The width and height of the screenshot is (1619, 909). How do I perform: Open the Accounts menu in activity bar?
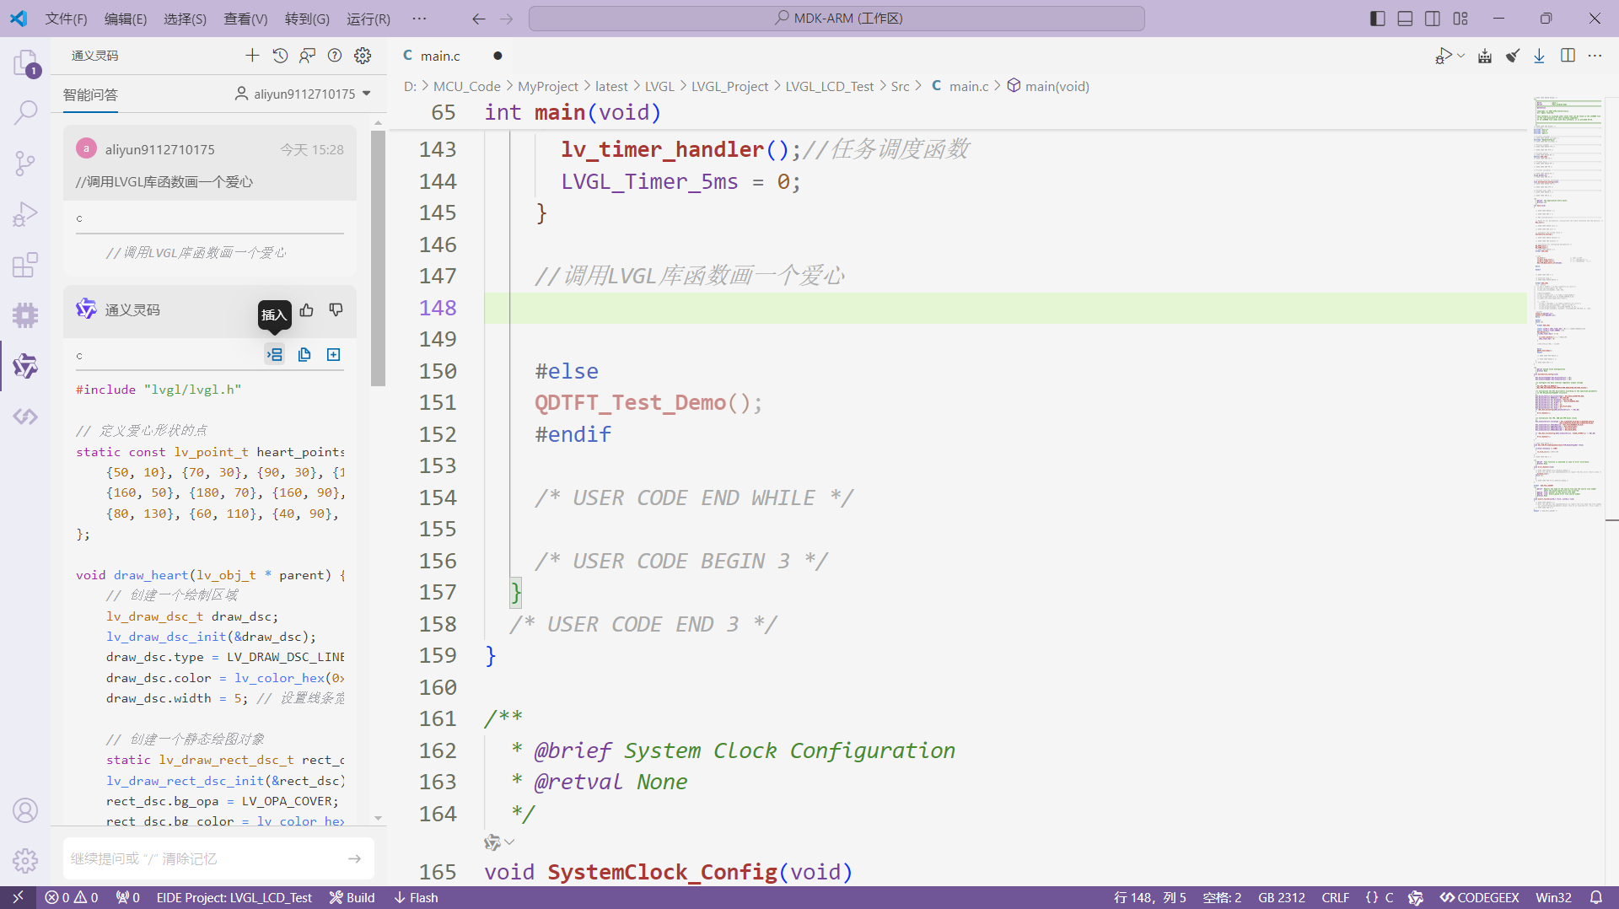point(25,810)
